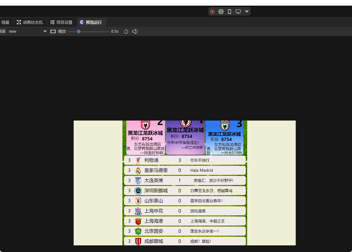Click the 北京国安 team name
Screen dimensions: 352x252
point(154,231)
